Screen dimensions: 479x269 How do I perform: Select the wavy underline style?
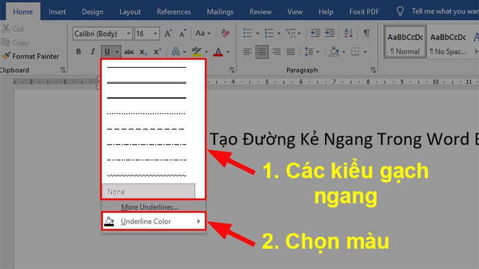147,175
